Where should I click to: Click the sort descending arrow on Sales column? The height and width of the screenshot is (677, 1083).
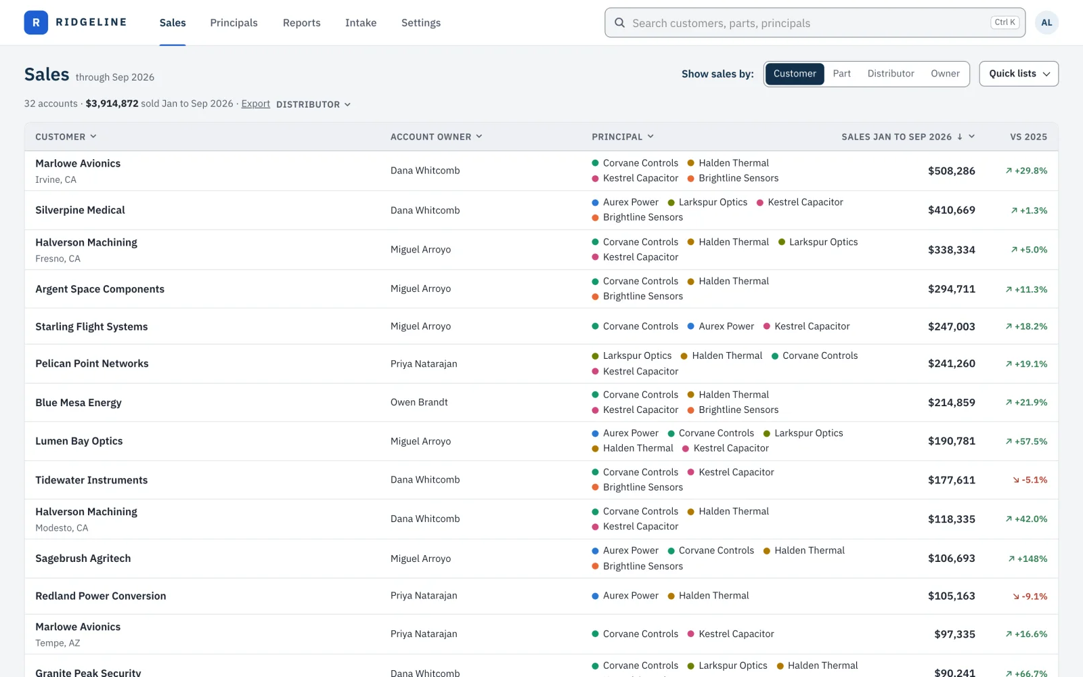pos(959,137)
